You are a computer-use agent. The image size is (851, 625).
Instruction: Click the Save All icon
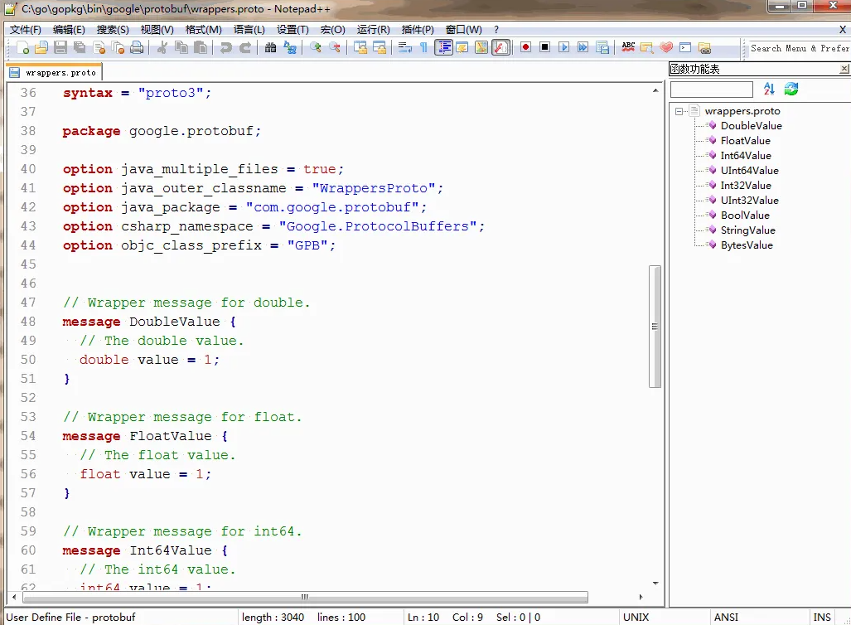coord(80,48)
